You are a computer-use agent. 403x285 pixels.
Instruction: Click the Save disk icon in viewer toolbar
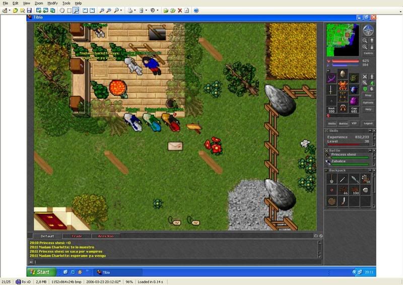click(x=29, y=10)
